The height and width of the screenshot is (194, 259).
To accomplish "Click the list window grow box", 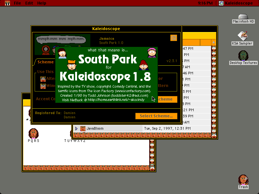I will click(214, 135).
